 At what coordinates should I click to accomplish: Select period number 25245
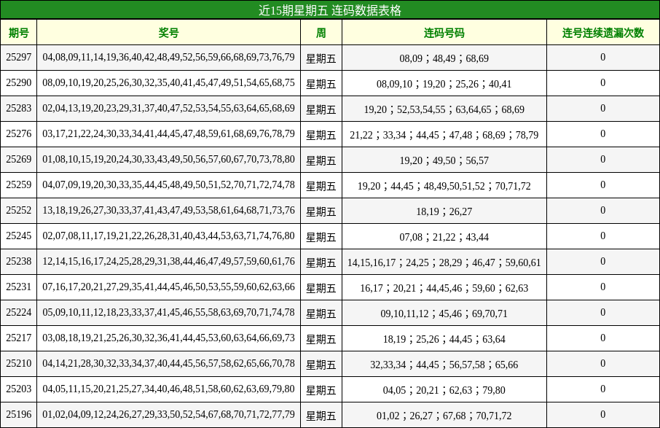pyautogui.click(x=17, y=236)
